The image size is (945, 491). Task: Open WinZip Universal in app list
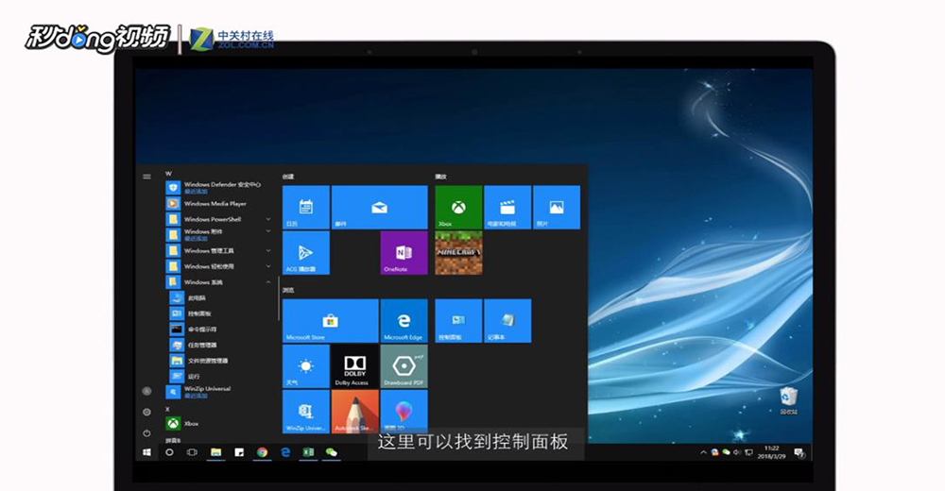coord(218,392)
